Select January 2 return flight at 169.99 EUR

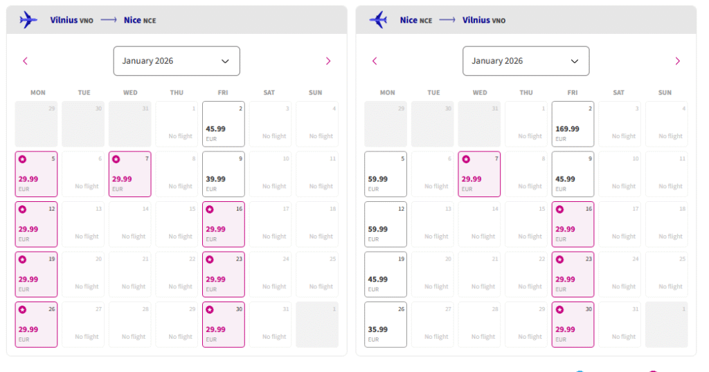click(x=573, y=124)
